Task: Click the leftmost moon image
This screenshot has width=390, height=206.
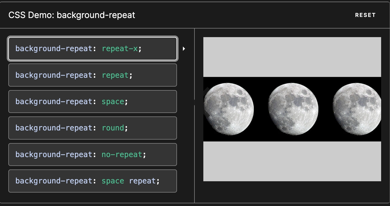Action: click(x=229, y=109)
